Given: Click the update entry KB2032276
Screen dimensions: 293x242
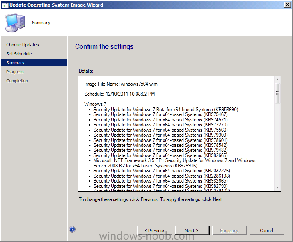Looking at the screenshot, I should click(x=162, y=171).
